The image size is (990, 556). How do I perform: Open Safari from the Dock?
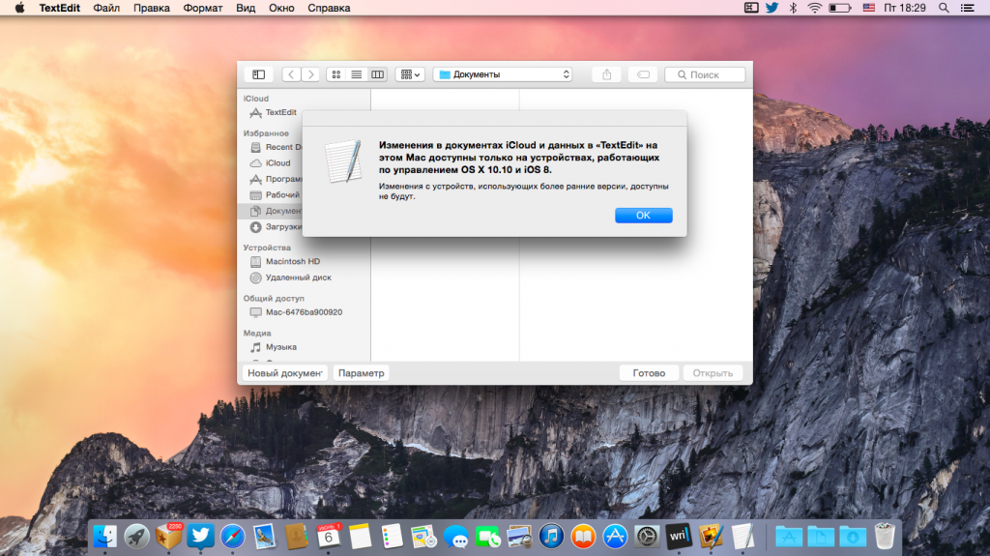[232, 537]
